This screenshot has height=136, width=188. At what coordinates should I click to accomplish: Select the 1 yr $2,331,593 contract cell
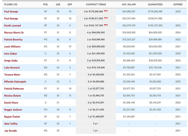[x=96, y=110]
